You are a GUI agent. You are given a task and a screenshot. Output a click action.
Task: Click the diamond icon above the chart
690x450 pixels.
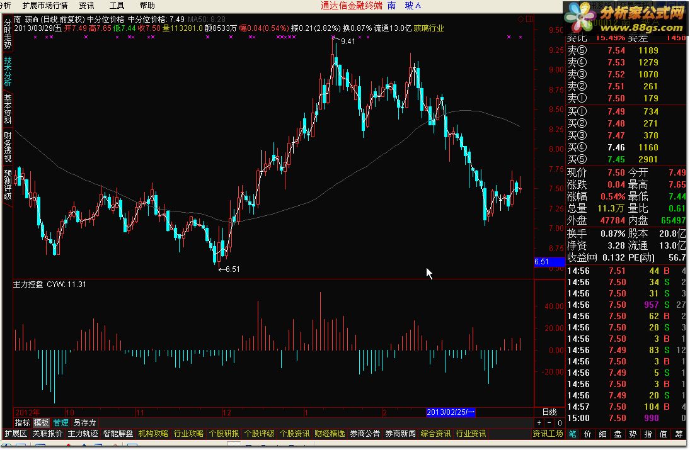[x=520, y=20]
